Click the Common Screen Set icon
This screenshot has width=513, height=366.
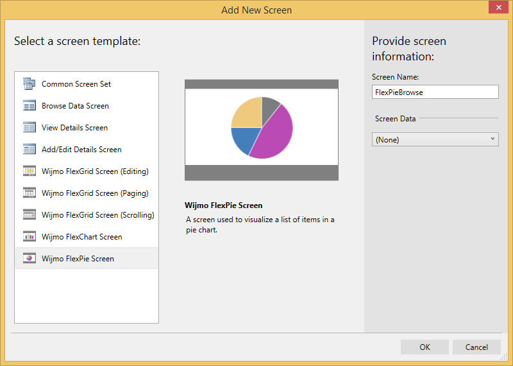pyautogui.click(x=29, y=83)
